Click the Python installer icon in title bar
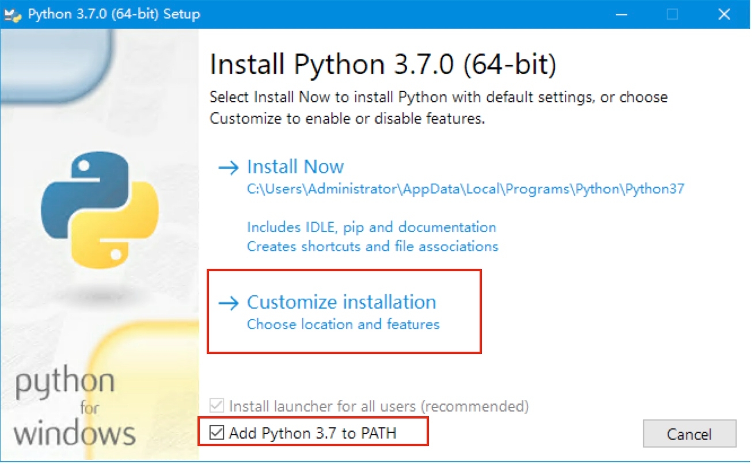The height and width of the screenshot is (464, 752). click(x=14, y=14)
